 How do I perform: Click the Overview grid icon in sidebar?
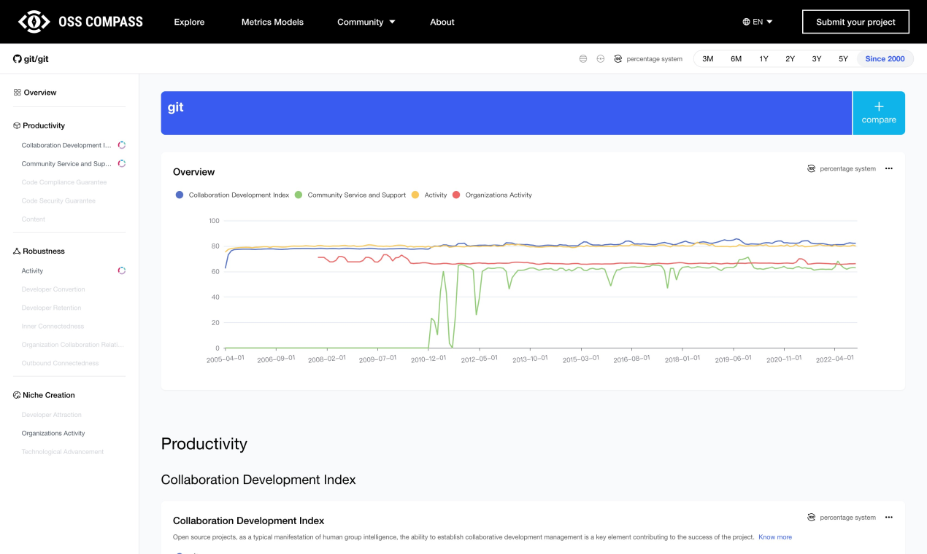[17, 93]
